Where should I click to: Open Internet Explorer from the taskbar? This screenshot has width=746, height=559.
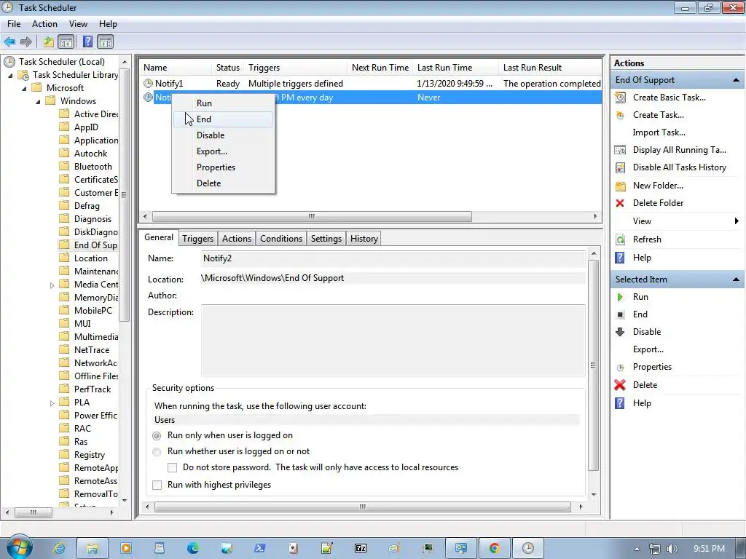59,549
